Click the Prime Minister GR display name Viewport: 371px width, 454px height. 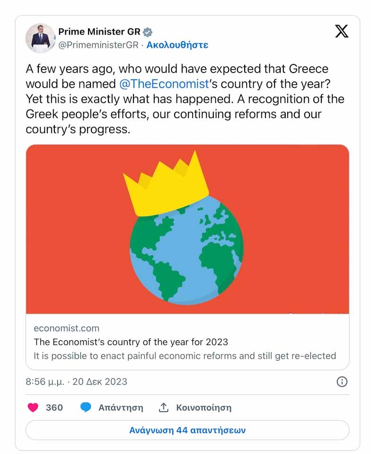[x=99, y=32]
